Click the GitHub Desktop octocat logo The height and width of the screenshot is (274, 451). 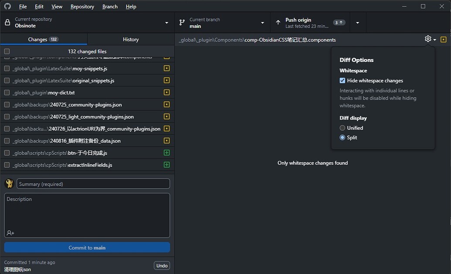(x=7, y=6)
